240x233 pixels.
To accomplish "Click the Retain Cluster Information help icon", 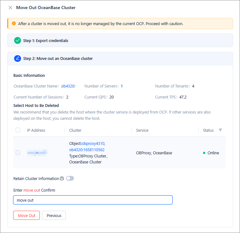I will pyautogui.click(x=62, y=179).
